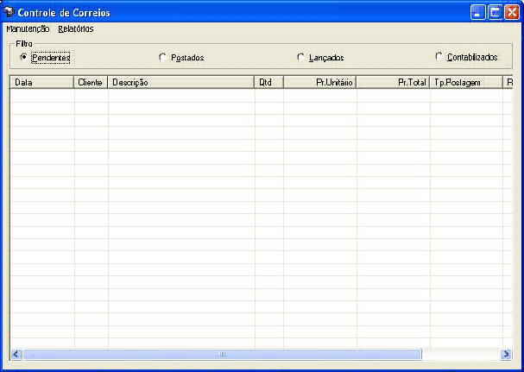Click the Descrição column header
524x372 pixels.
180,82
